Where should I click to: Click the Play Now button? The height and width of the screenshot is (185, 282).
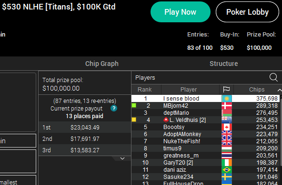tap(181, 12)
